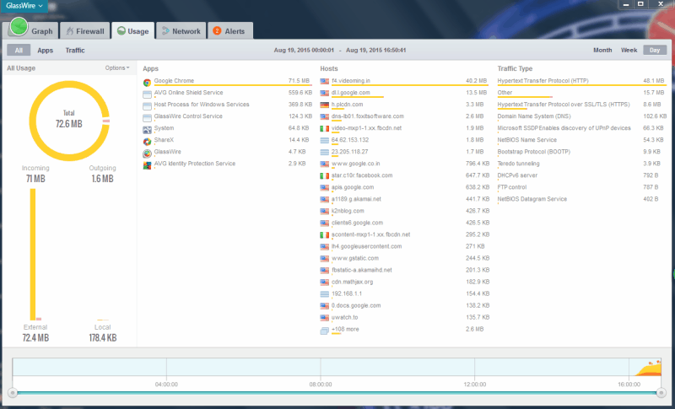Select the Usage tab
This screenshot has width=675, height=409.
[133, 31]
